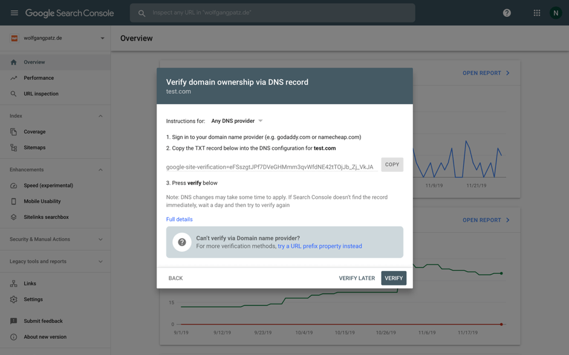Screen dimensions: 569x355
Task: Click the Overview home icon
Action: coord(13,62)
